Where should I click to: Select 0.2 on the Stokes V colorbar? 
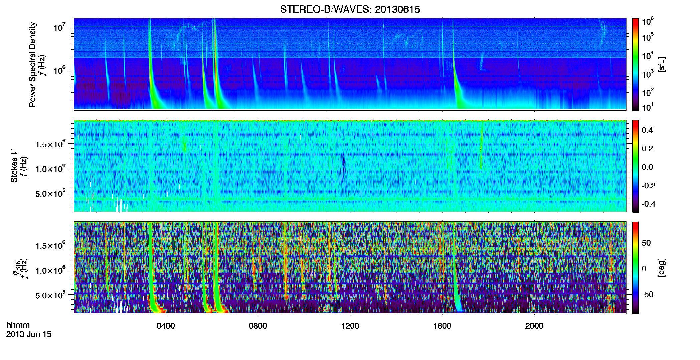(647, 149)
